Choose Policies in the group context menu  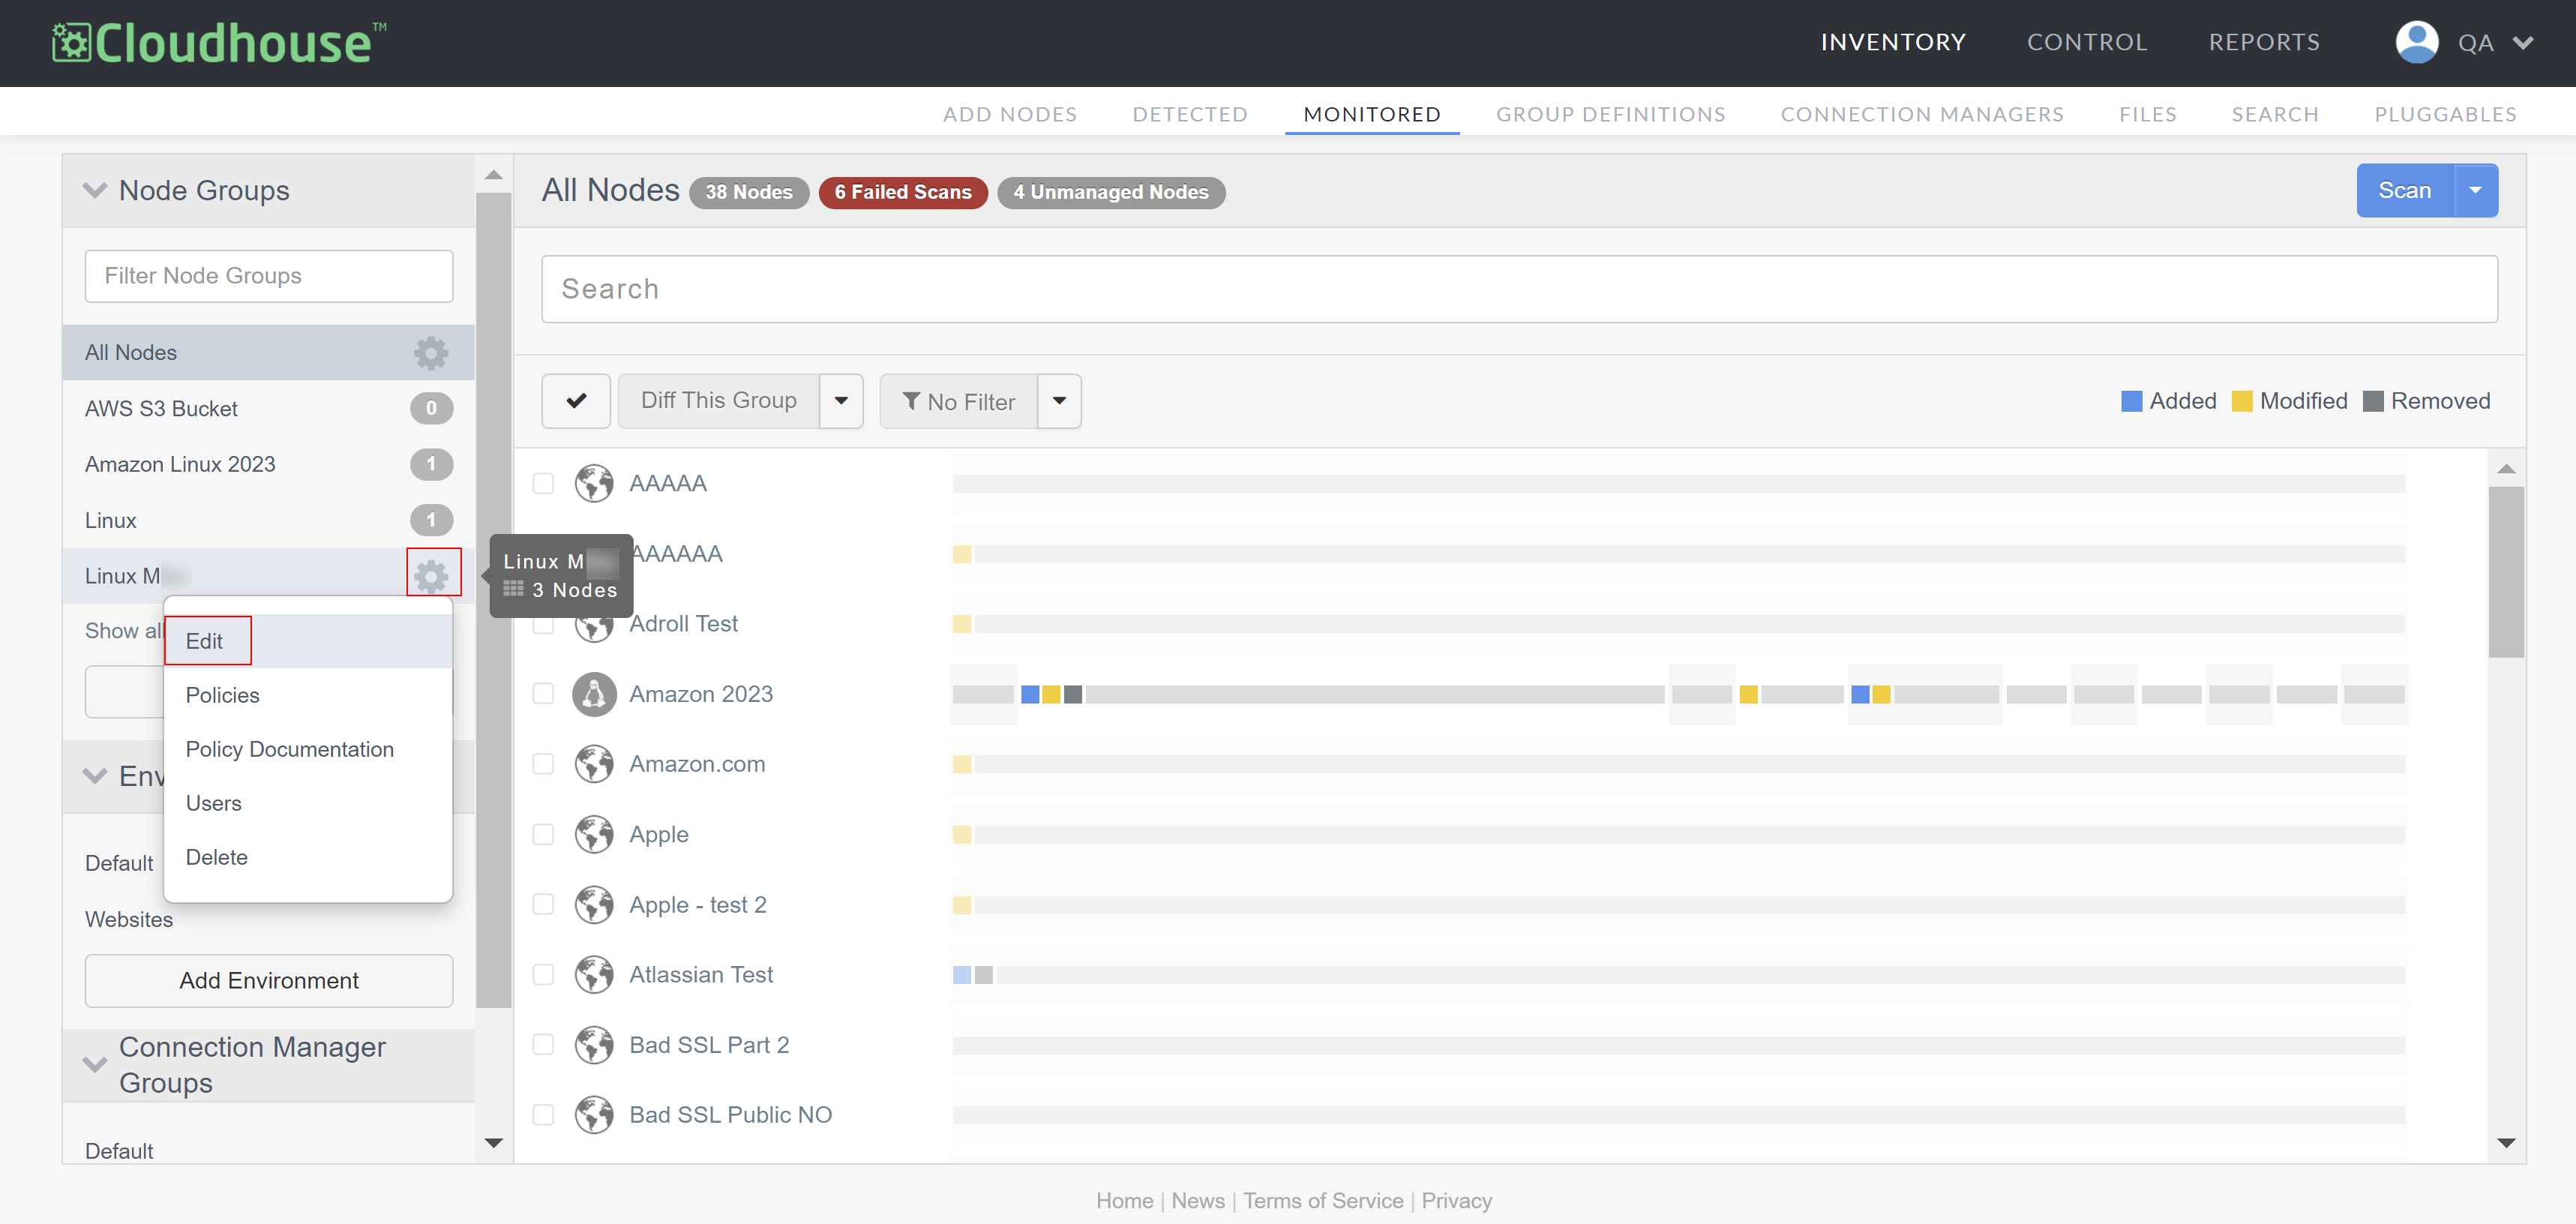[x=308, y=695]
